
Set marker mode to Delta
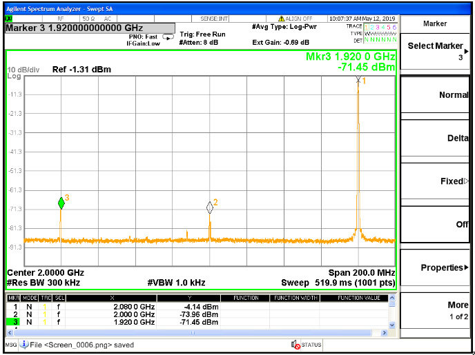437,139
